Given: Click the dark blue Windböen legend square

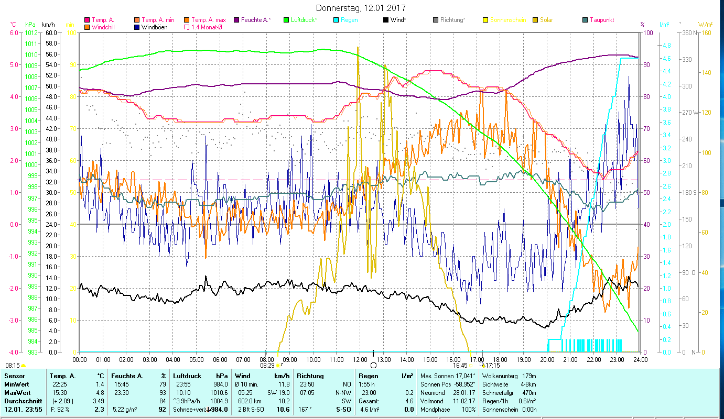Looking at the screenshot, I should 137,27.
